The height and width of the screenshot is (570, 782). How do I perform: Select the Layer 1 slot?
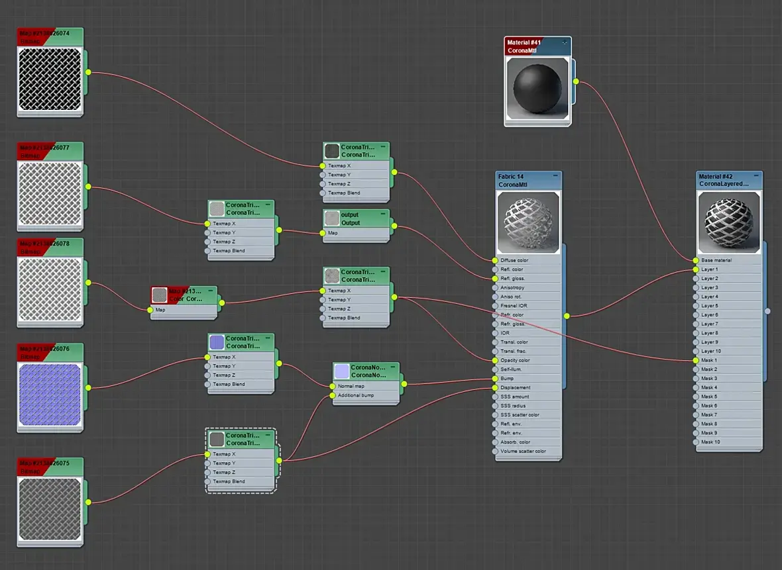click(728, 269)
